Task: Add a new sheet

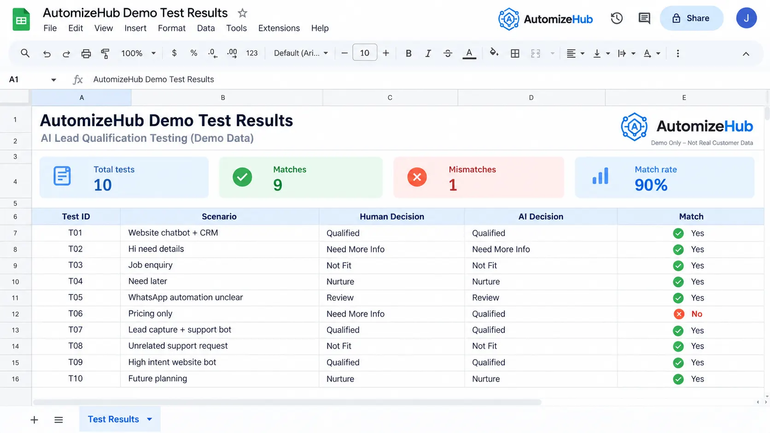Action: click(x=34, y=420)
